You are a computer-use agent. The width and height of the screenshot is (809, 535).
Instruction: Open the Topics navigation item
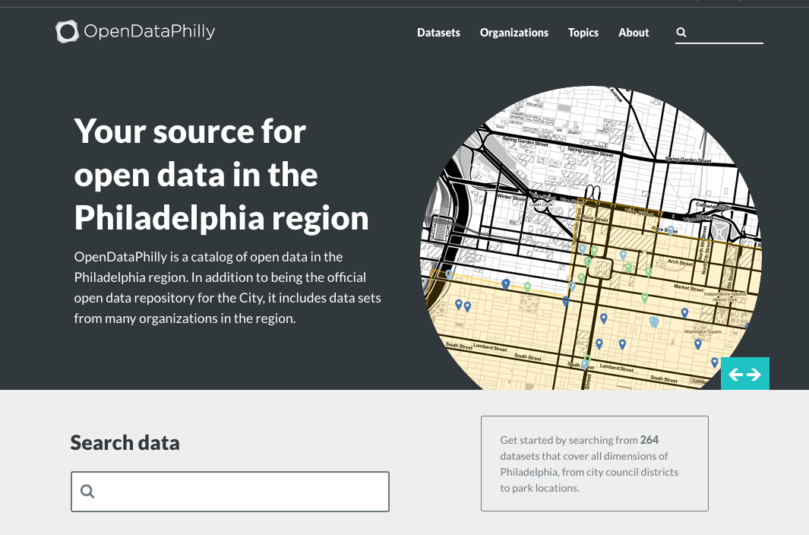583,33
